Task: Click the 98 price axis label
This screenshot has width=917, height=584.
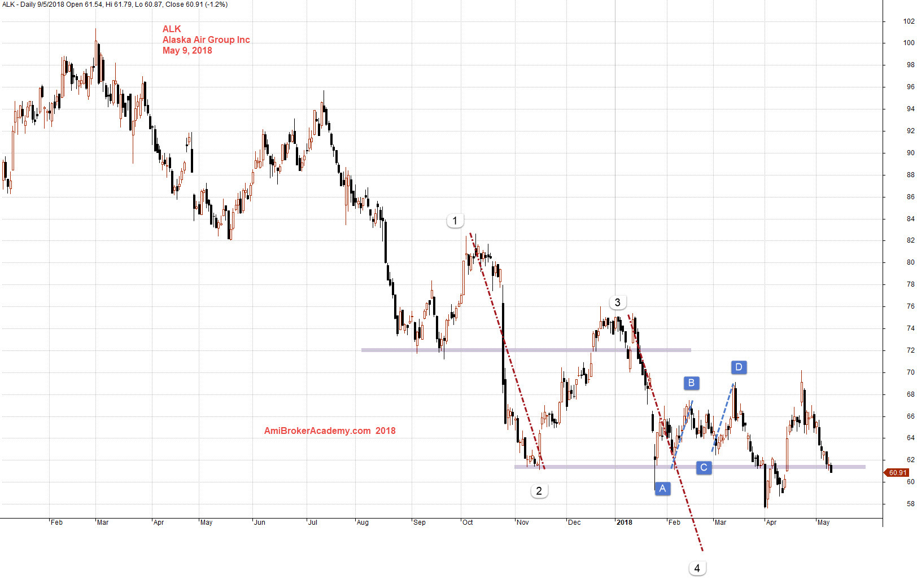Action: point(911,65)
